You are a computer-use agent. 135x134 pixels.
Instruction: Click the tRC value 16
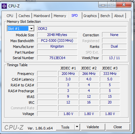pyautogui.click(x=89, y=102)
